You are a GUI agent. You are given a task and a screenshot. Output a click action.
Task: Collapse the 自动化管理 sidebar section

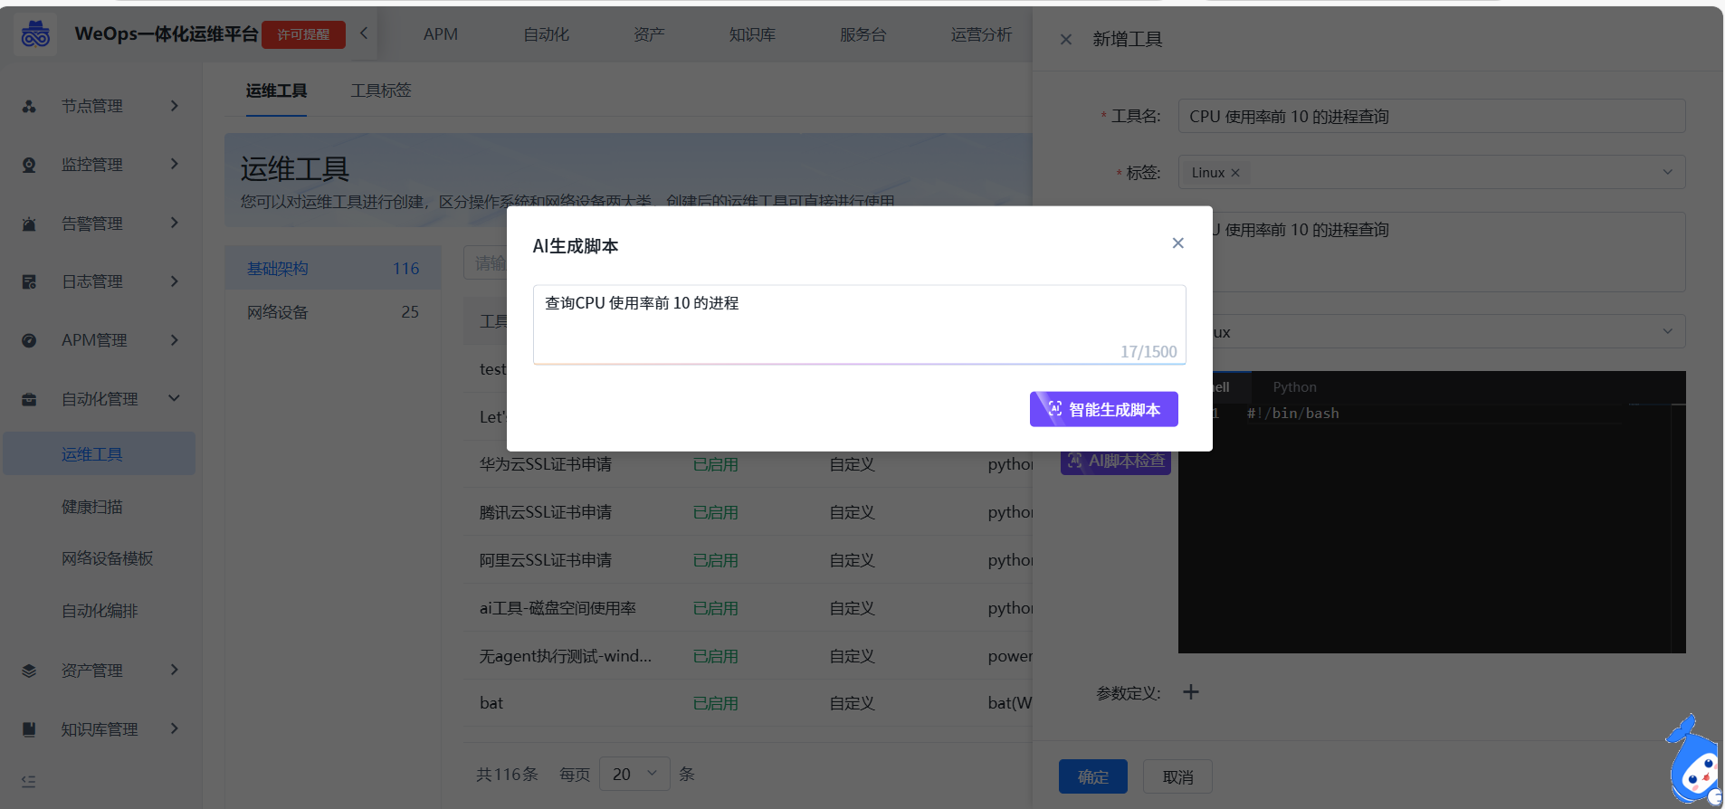tap(174, 398)
